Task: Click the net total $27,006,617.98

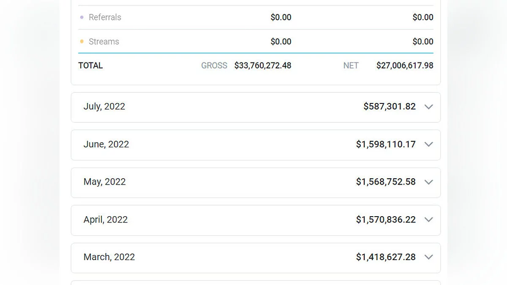Action: point(405,65)
